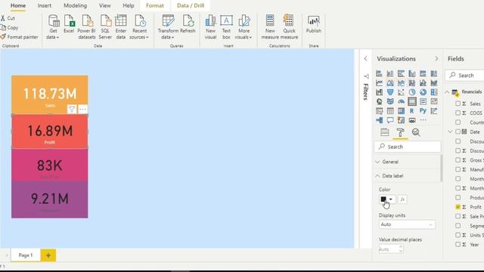The height and width of the screenshot is (272, 484).
Task: Expand the Filters pane chevron
Action: (x=366, y=59)
